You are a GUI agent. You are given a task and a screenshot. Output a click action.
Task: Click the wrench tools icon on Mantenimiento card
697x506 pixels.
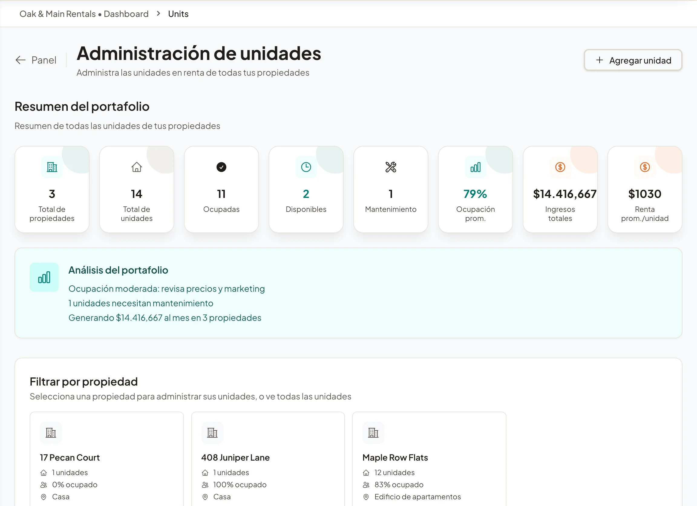coord(391,167)
